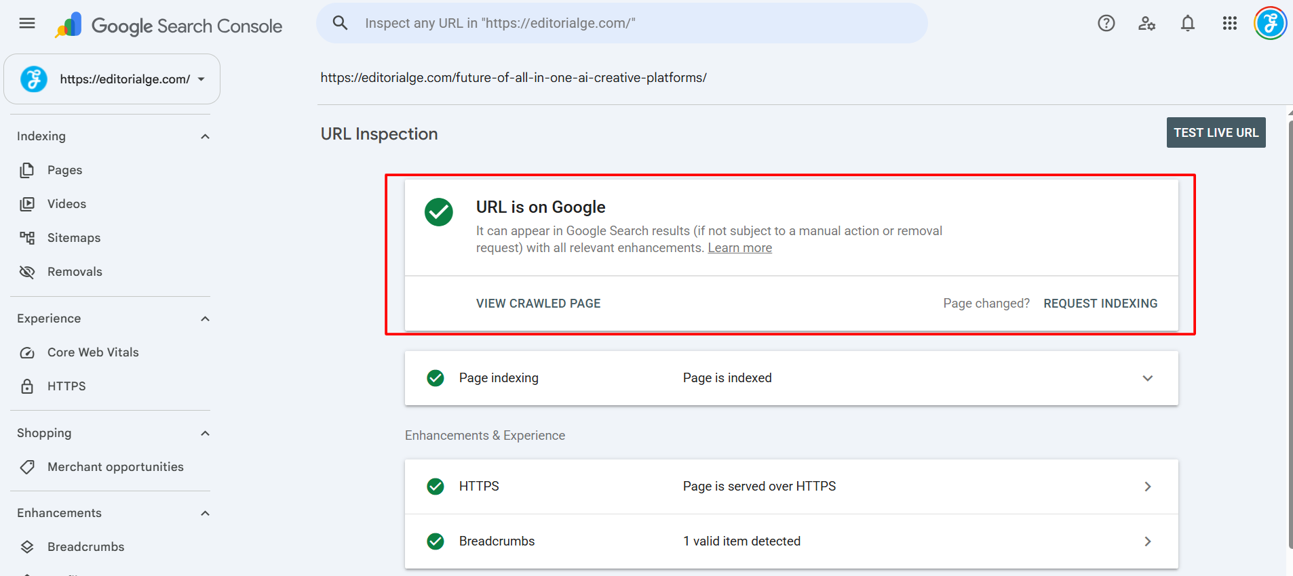Go to Videos report
1293x576 pixels.
point(66,204)
